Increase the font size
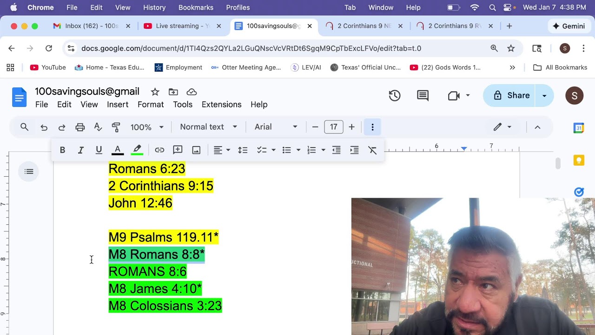 351,127
